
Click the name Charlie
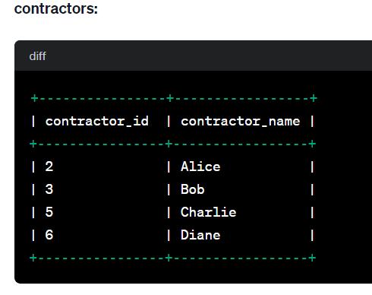tap(208, 212)
